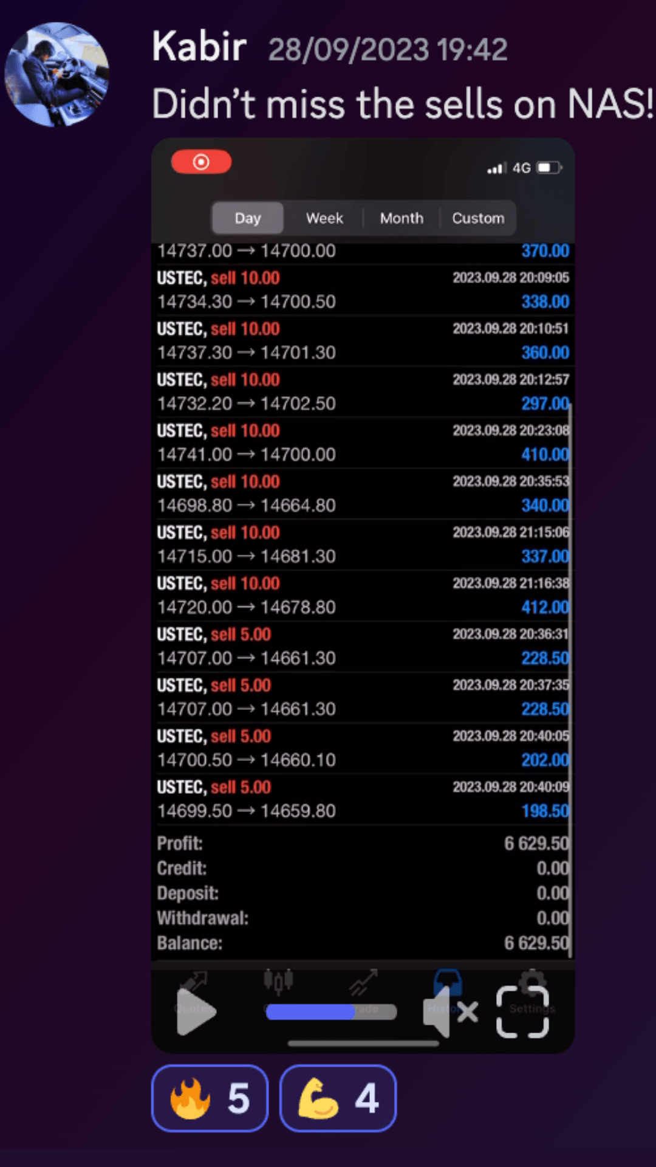Viewport: 656px width, 1167px height.
Task: Click the video progress bar
Action: click(331, 1011)
